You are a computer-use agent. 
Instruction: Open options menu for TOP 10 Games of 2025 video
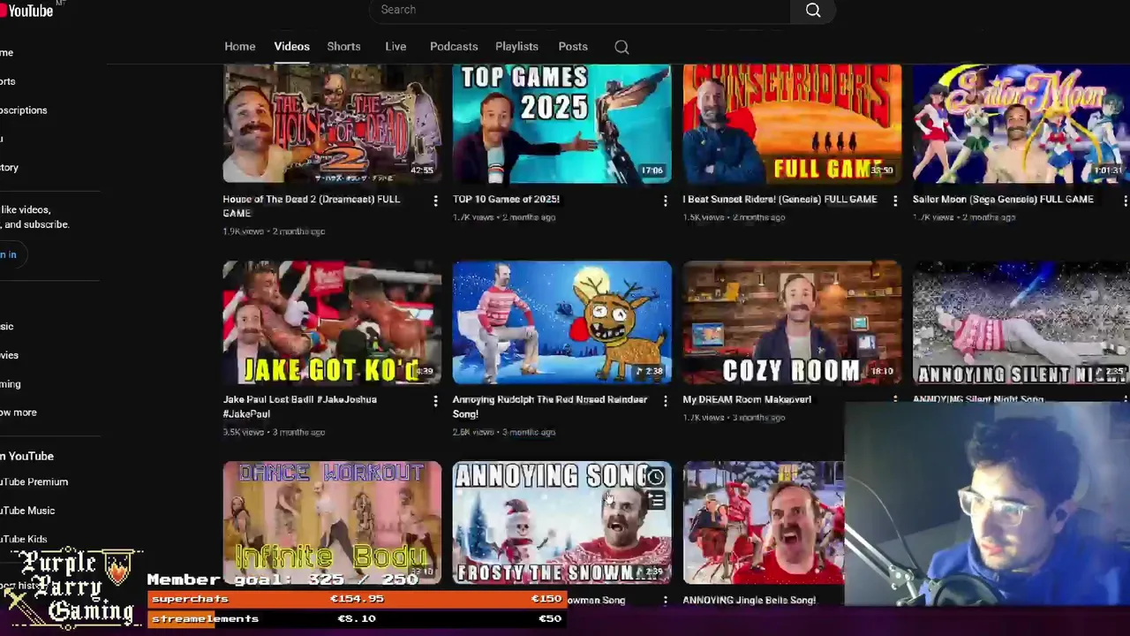click(666, 201)
